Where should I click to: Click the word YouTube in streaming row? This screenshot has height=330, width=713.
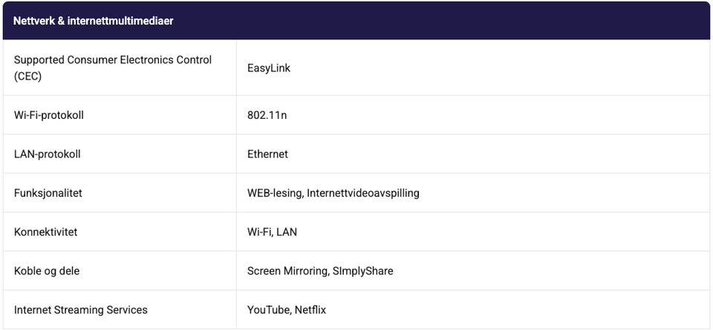point(268,309)
